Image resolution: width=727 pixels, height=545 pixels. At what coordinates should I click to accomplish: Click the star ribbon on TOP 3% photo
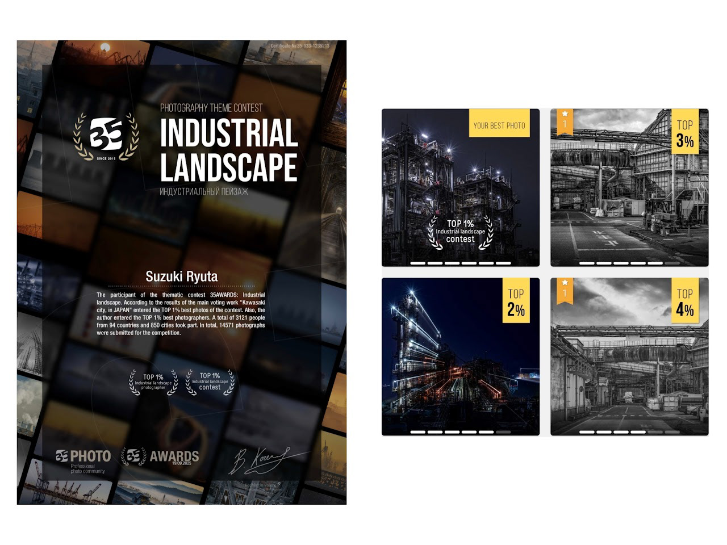click(x=565, y=121)
